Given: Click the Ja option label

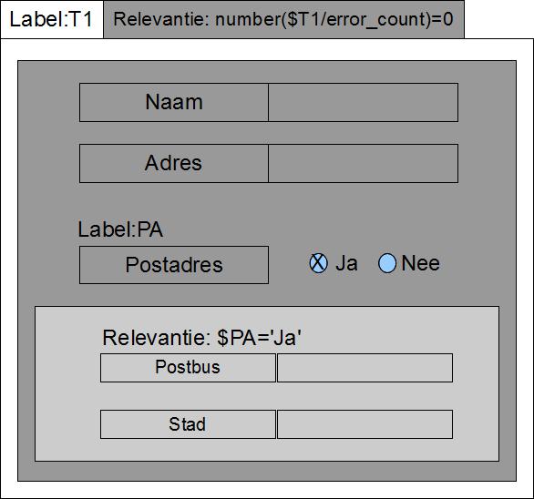Looking at the screenshot, I should (x=346, y=263).
